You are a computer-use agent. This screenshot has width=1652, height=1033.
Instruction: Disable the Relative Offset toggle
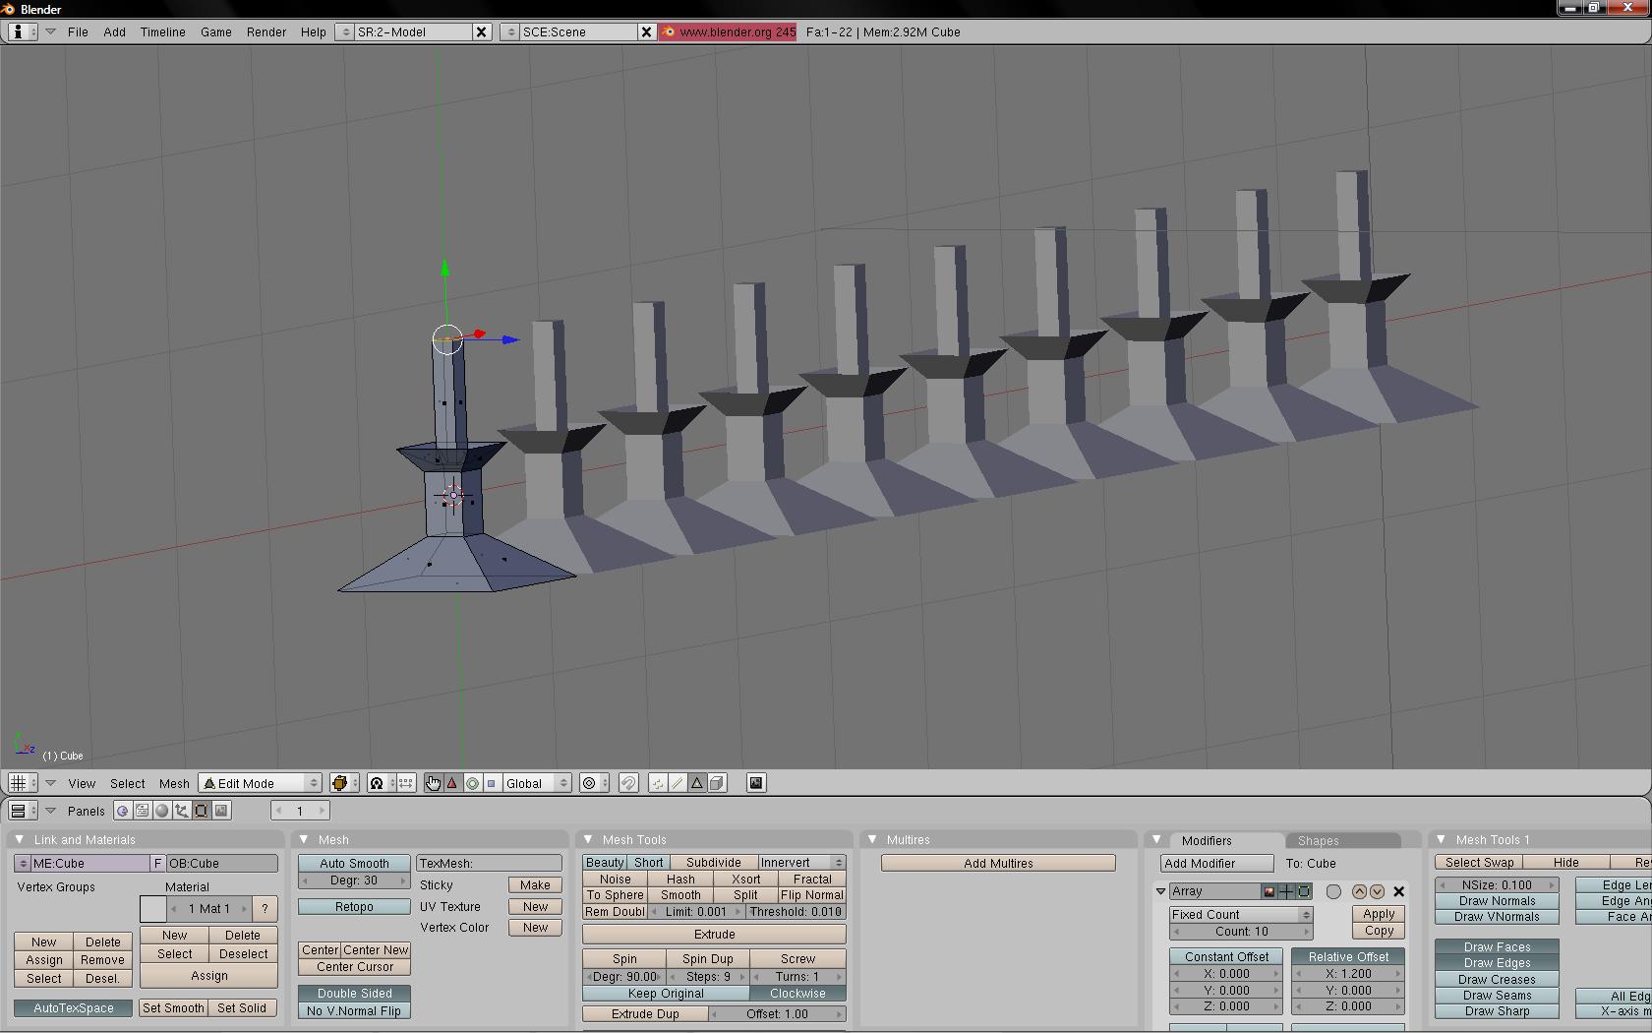[1348, 956]
